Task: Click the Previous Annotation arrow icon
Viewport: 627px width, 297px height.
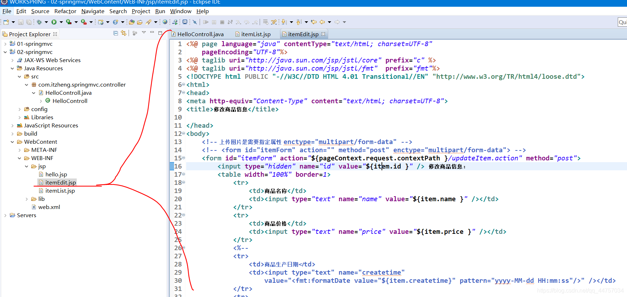Action: tap(299, 22)
